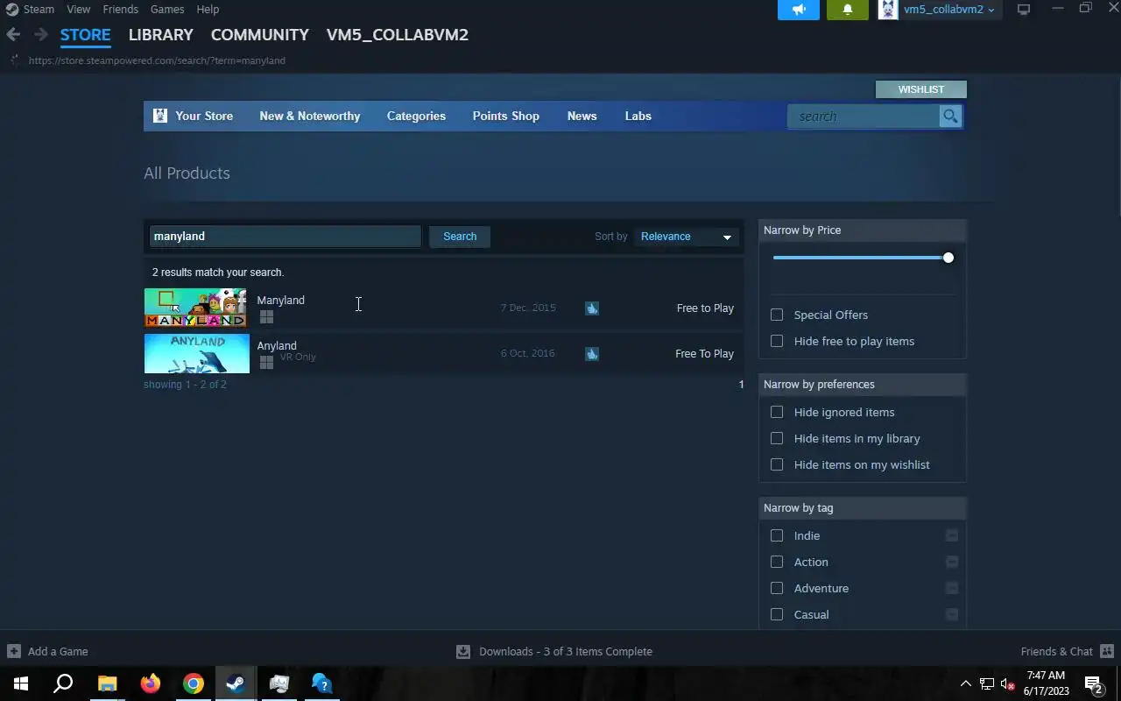
Task: Click the Steam taskbar icon
Action: (236, 683)
